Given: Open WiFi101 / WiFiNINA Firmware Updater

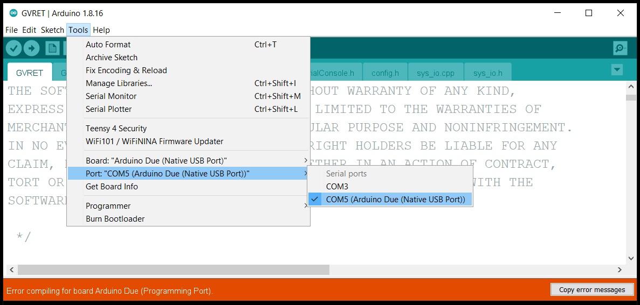Looking at the screenshot, I should click(x=188, y=141).
